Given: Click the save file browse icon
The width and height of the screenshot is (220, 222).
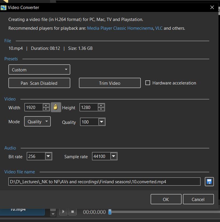Looking at the screenshot, I should pyautogui.click(x=209, y=182).
